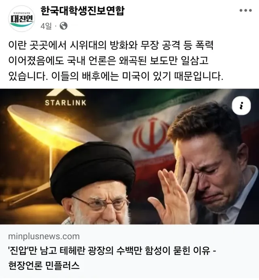Open the minplusnews.com domain link
The image size is (259, 280).
coord(44,236)
